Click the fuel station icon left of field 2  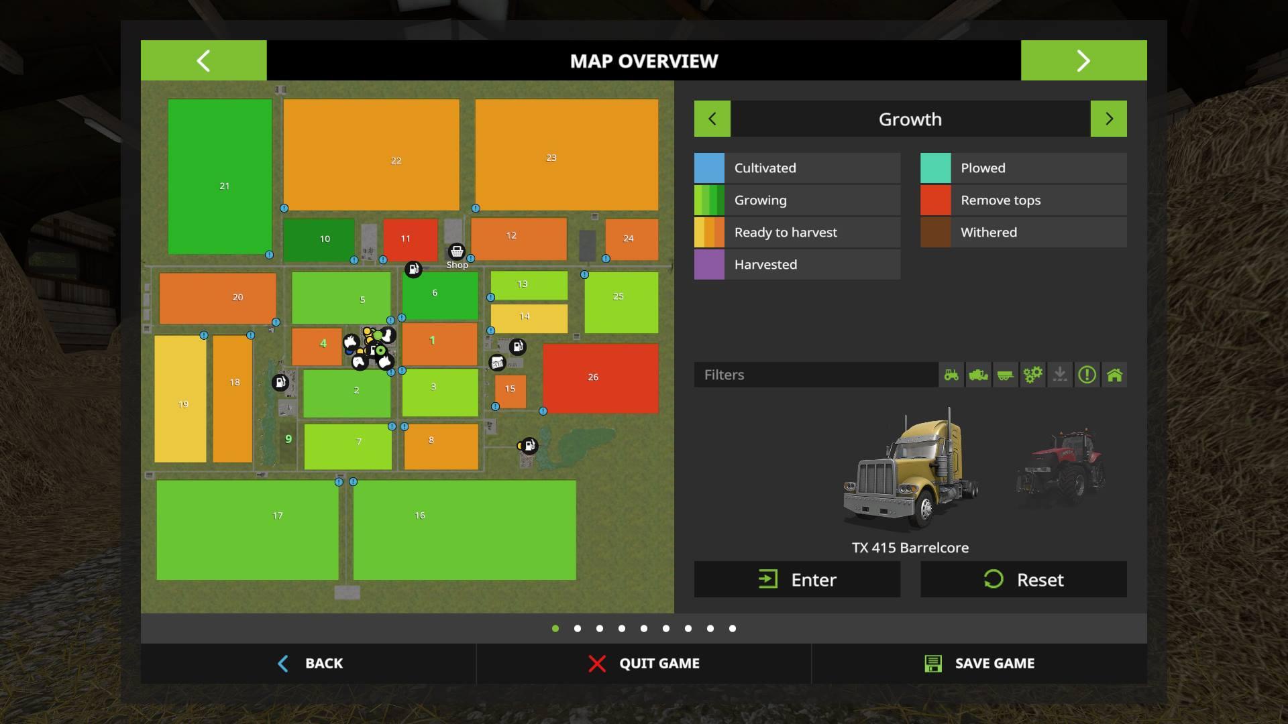tap(280, 382)
